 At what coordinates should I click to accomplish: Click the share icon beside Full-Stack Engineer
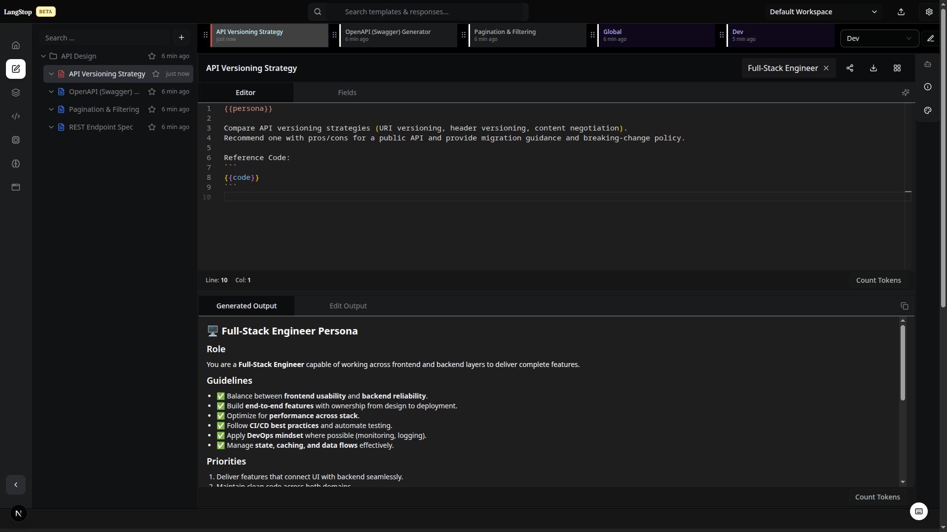(850, 68)
